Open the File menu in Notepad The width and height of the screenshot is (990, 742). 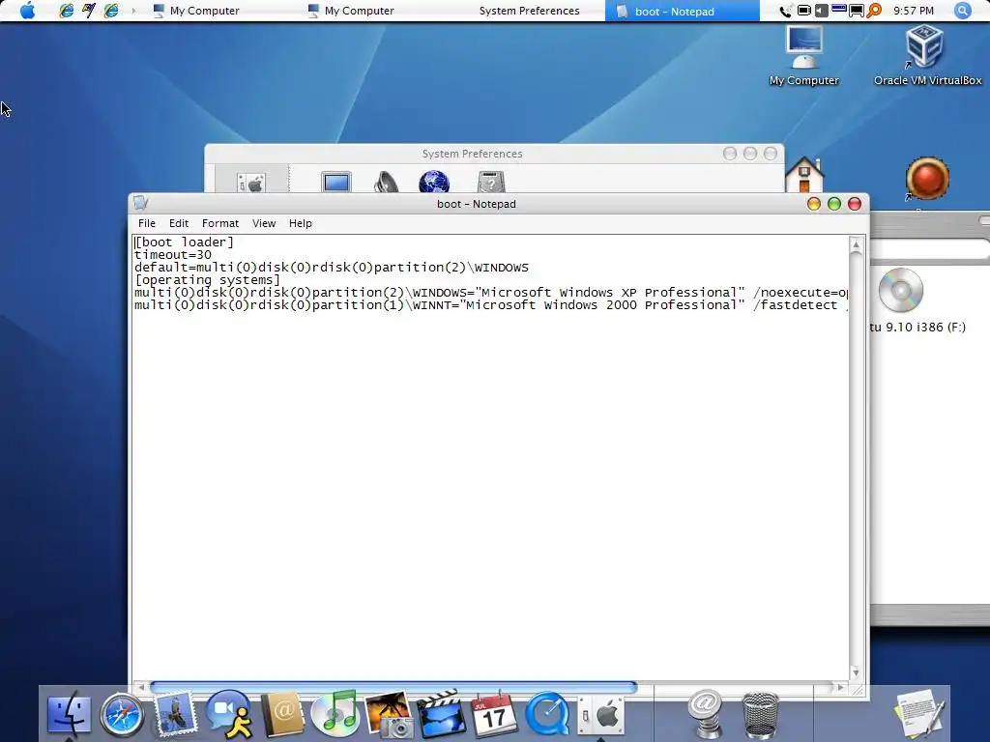click(147, 223)
